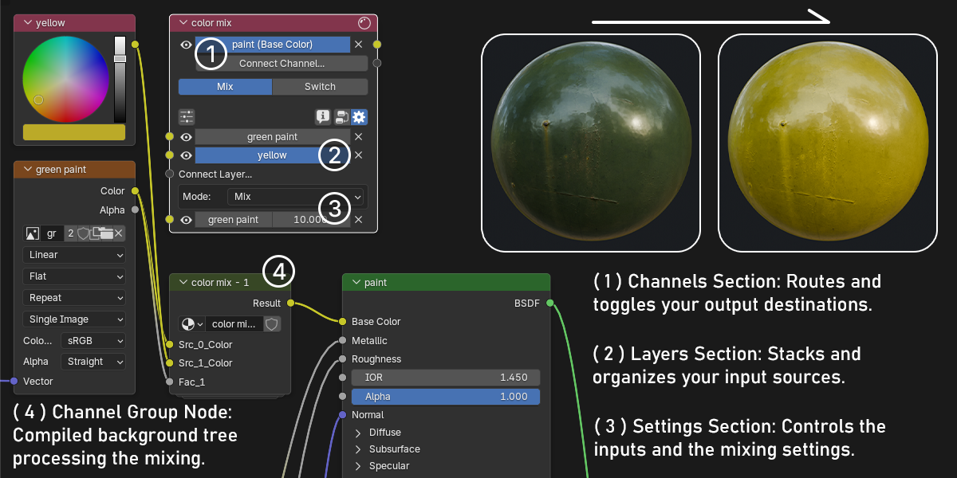The height and width of the screenshot is (478, 957).
Task: Open the Mode dropdown set to Mix
Action: click(296, 196)
